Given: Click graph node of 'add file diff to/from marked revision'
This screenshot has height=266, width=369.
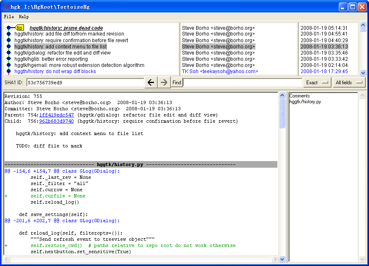Looking at the screenshot, I should point(9,34).
